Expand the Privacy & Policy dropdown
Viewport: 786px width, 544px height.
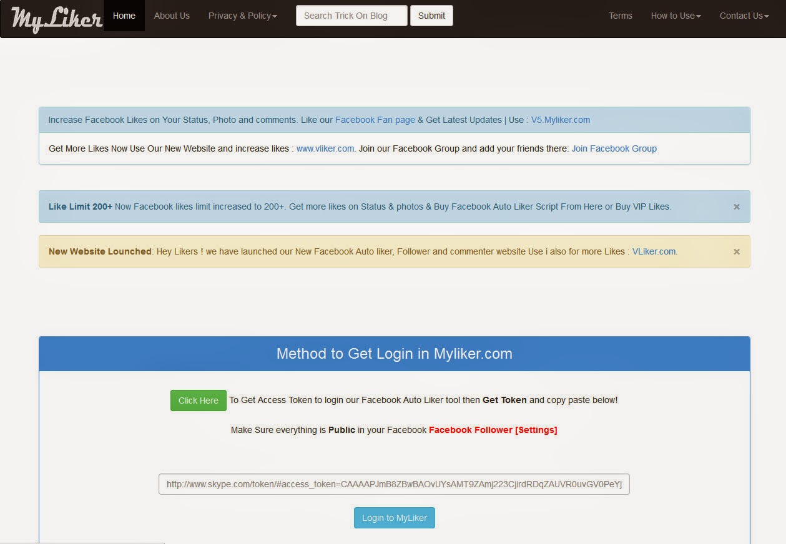point(243,16)
